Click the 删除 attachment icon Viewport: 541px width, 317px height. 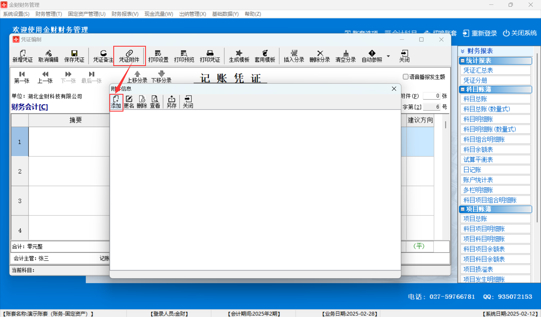click(142, 102)
